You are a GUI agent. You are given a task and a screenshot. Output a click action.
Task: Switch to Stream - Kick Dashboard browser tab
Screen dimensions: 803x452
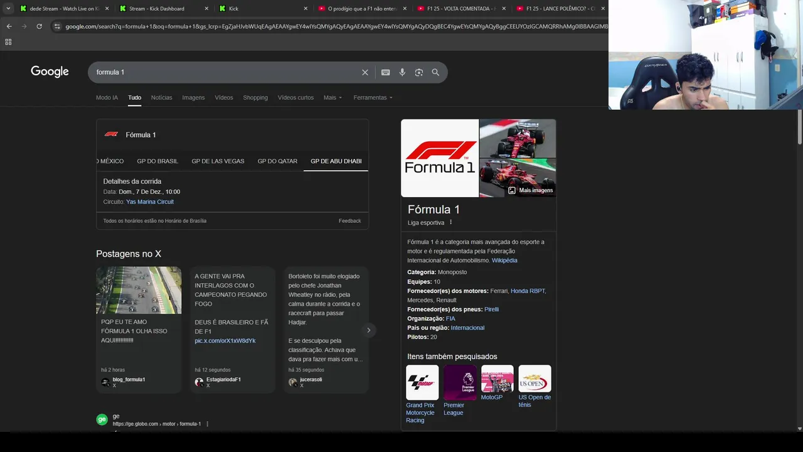(163, 9)
